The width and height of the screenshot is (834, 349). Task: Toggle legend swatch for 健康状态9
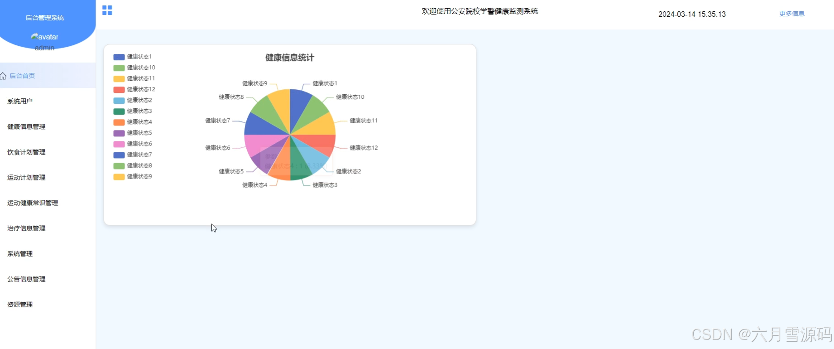[x=119, y=177]
